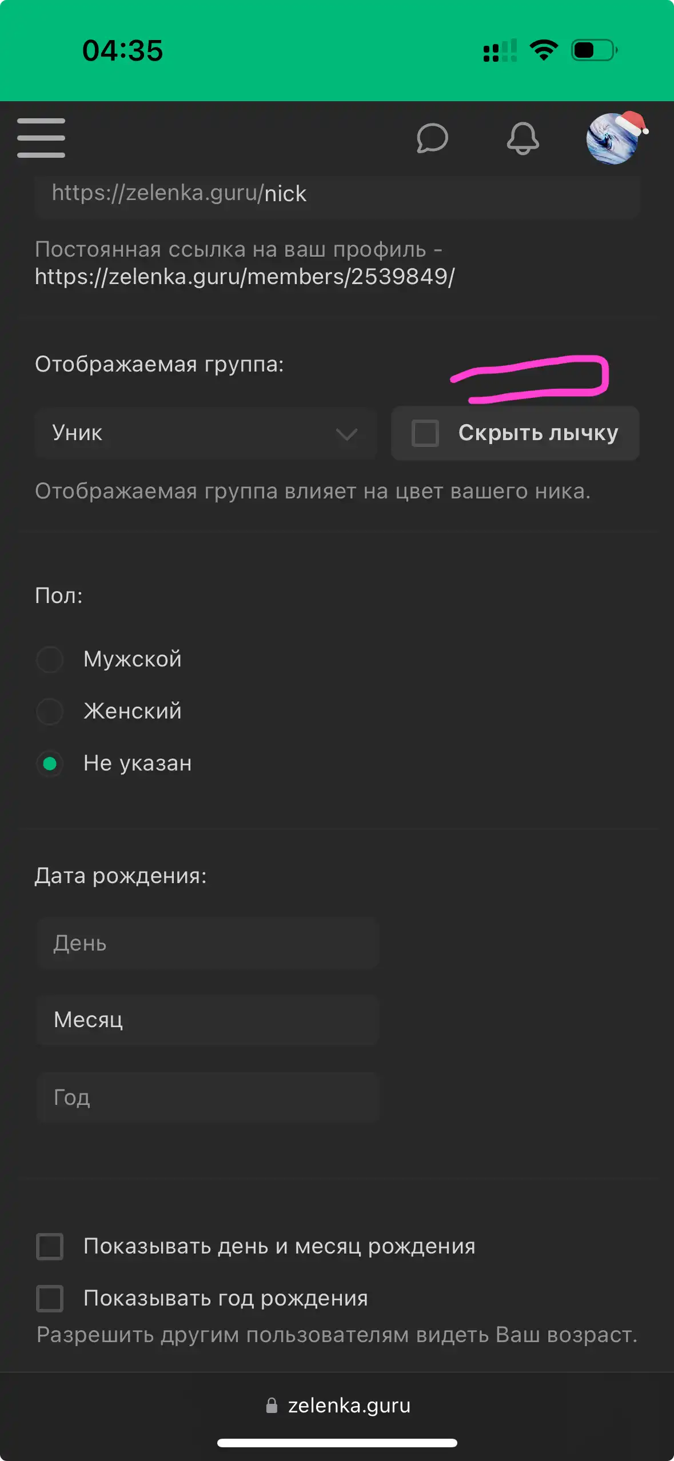Expand the Уник display group dropdown

(206, 433)
